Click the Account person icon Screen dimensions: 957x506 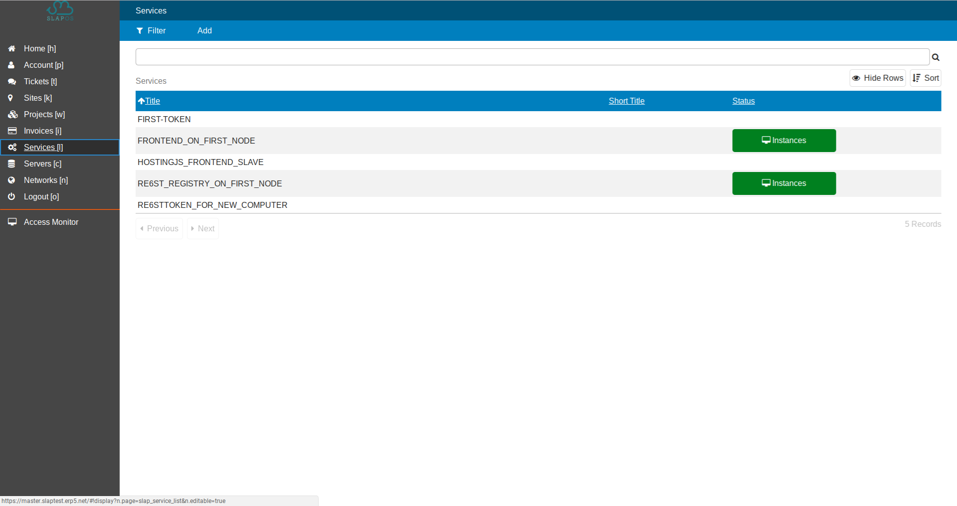pos(11,65)
